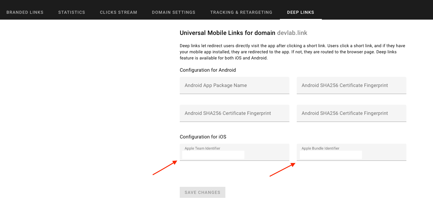Switch to Tracking & Retargeting
The image size is (433, 204).
pos(241,12)
